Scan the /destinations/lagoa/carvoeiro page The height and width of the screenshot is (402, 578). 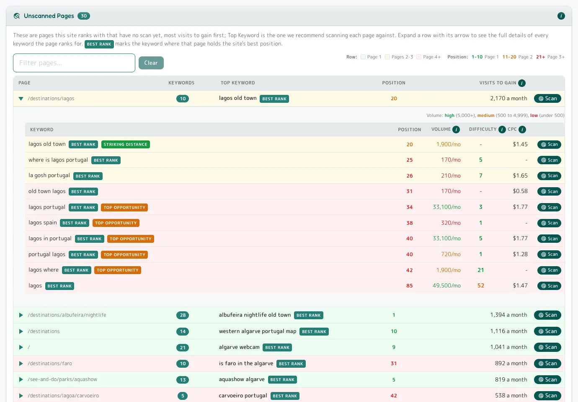(547, 396)
